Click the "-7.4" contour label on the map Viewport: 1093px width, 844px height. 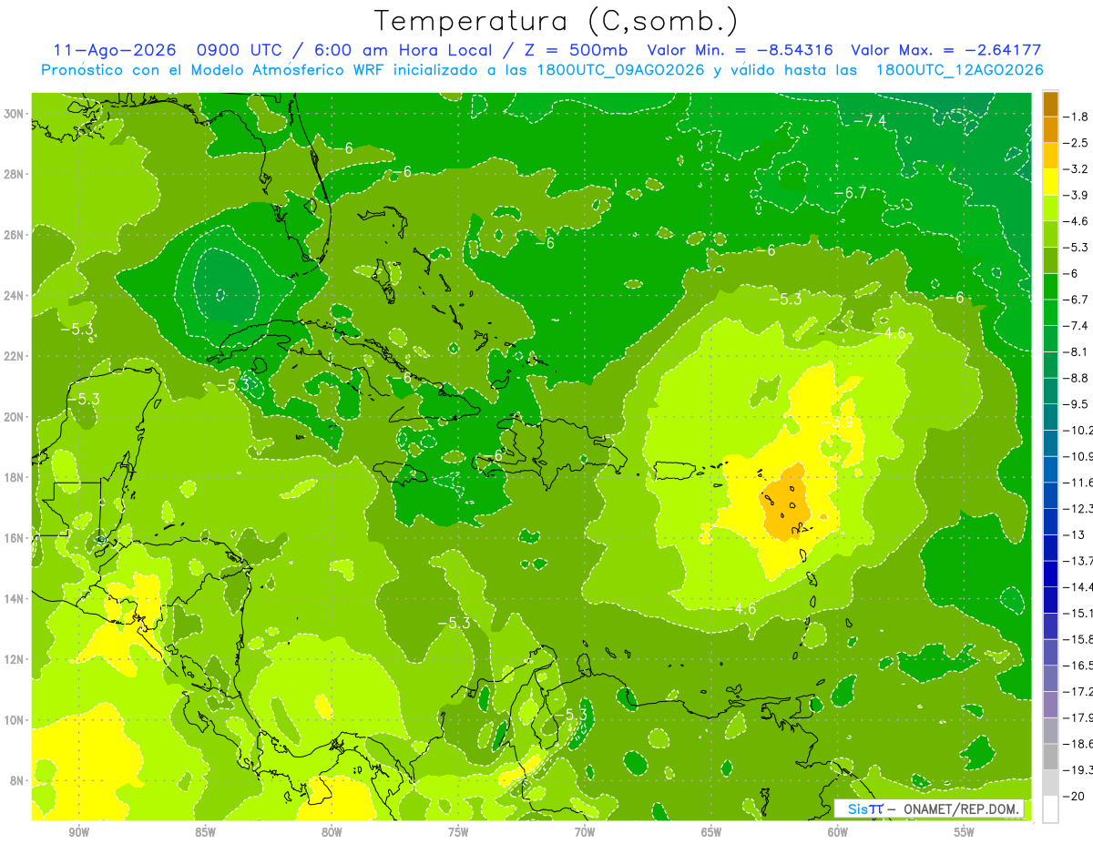[871, 120]
